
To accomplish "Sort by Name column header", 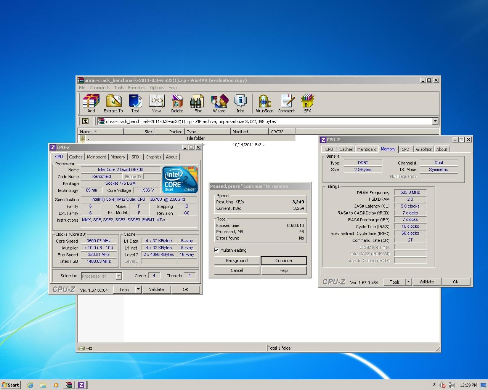I will pyautogui.click(x=101, y=132).
